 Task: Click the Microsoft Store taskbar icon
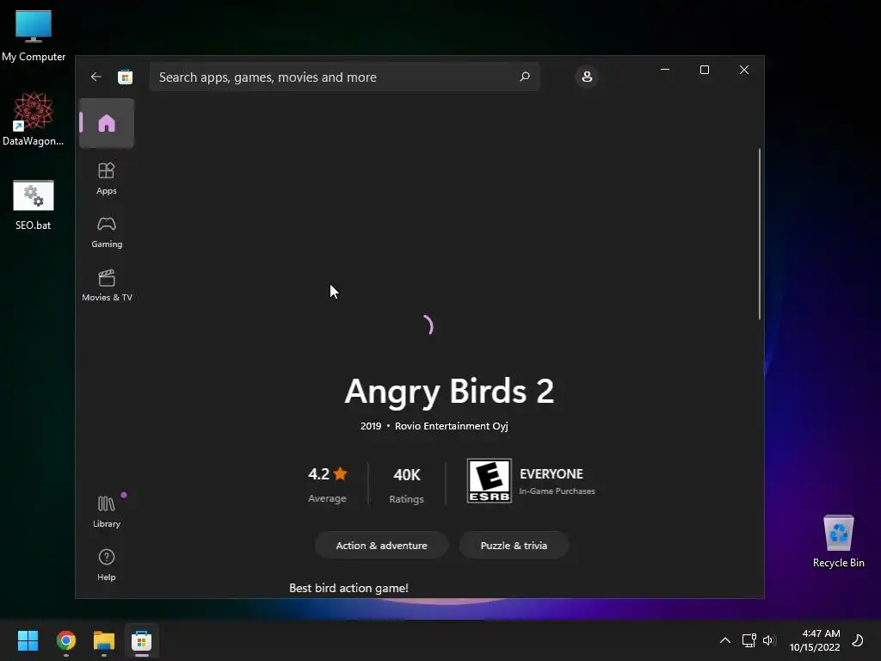click(x=142, y=640)
